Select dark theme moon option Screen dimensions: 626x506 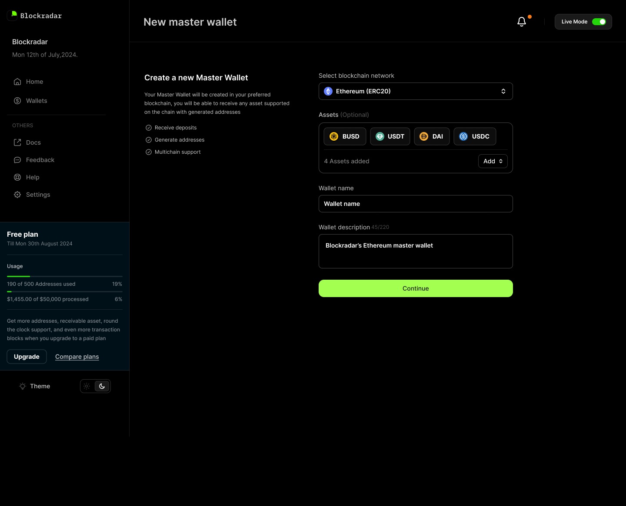[x=102, y=386]
